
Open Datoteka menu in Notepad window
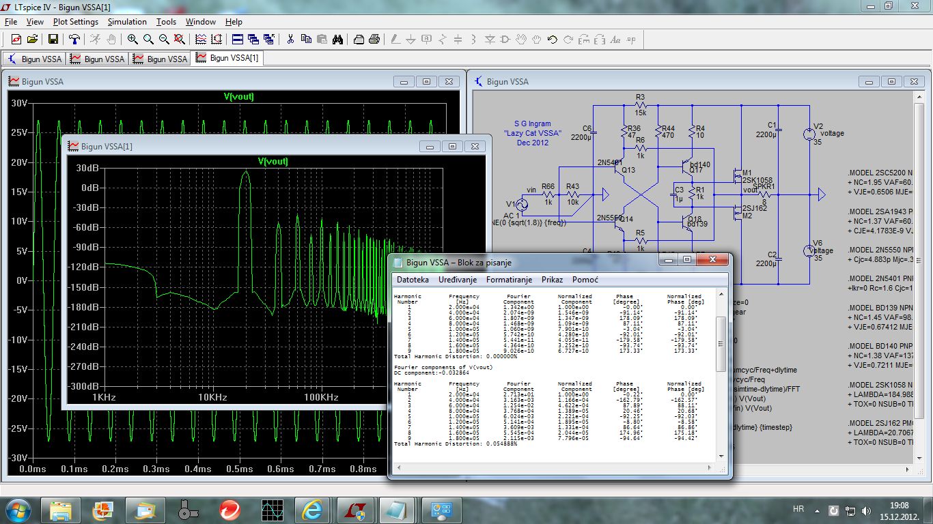click(x=413, y=280)
